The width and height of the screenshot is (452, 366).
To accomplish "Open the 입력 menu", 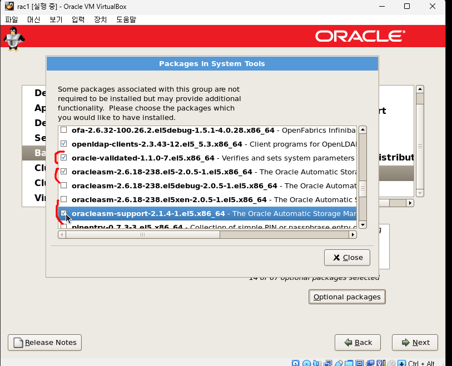I will (78, 19).
